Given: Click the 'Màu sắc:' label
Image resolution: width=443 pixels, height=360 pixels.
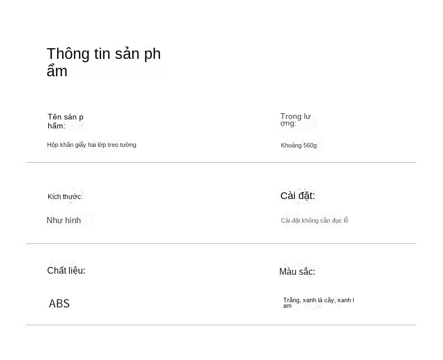Looking at the screenshot, I should [x=297, y=272].
